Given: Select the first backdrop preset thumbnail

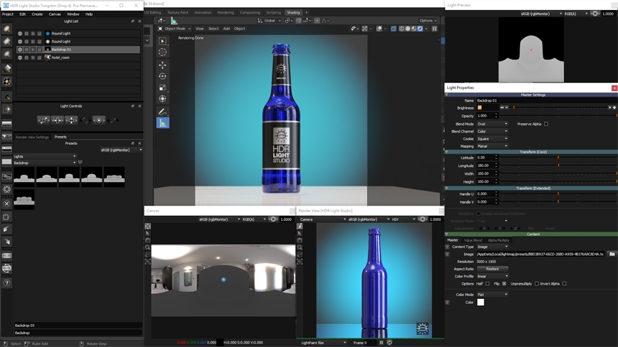Looking at the screenshot, I should pyautogui.click(x=24, y=176).
